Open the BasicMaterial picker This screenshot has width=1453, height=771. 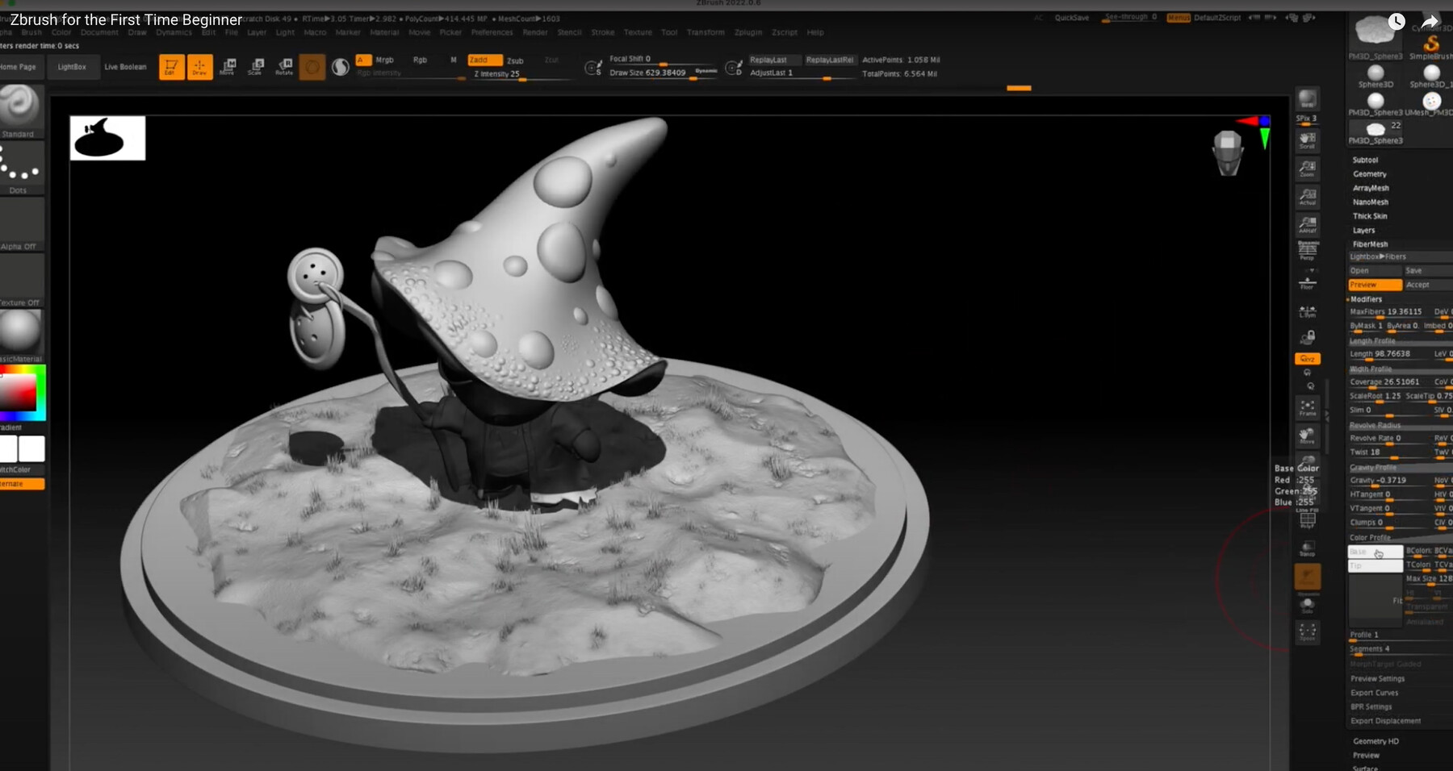click(20, 335)
